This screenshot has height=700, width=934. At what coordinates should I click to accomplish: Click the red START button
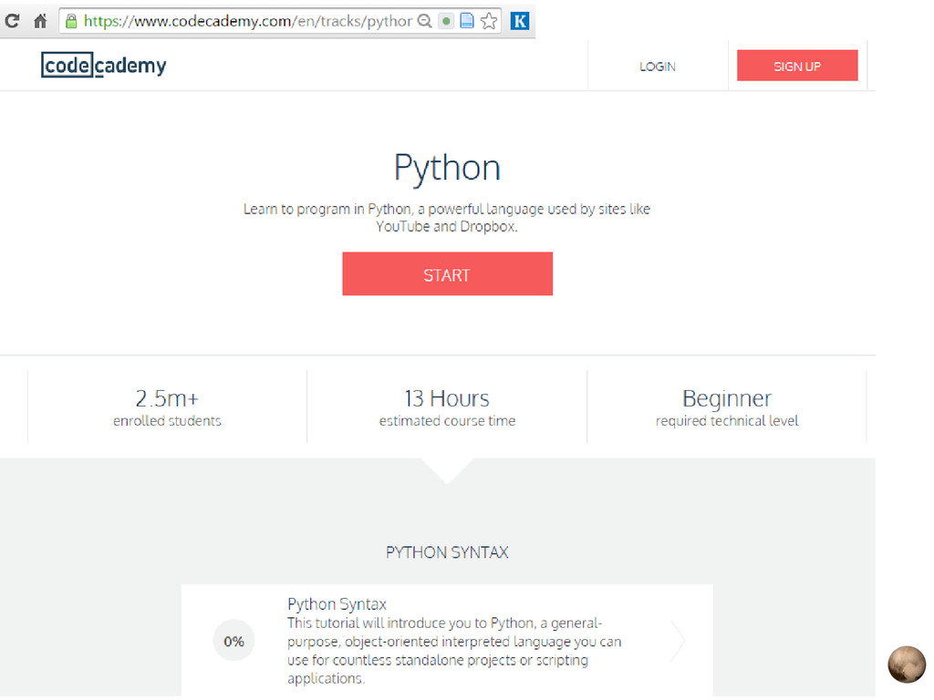point(447,273)
